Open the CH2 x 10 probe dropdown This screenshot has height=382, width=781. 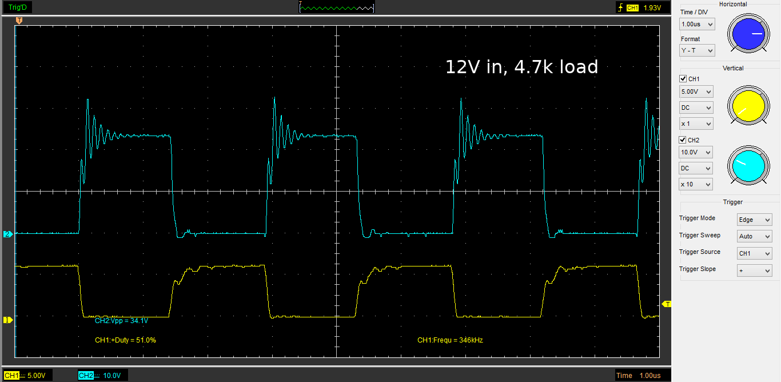tap(696, 184)
